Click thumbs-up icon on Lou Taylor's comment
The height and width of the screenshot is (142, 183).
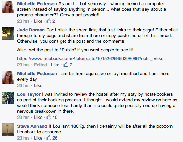pos(49,117)
